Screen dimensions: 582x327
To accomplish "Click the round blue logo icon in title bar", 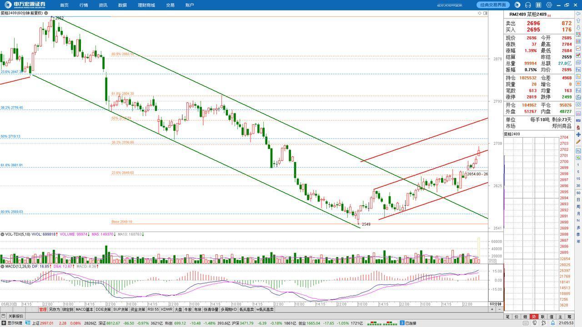I will (517, 5).
